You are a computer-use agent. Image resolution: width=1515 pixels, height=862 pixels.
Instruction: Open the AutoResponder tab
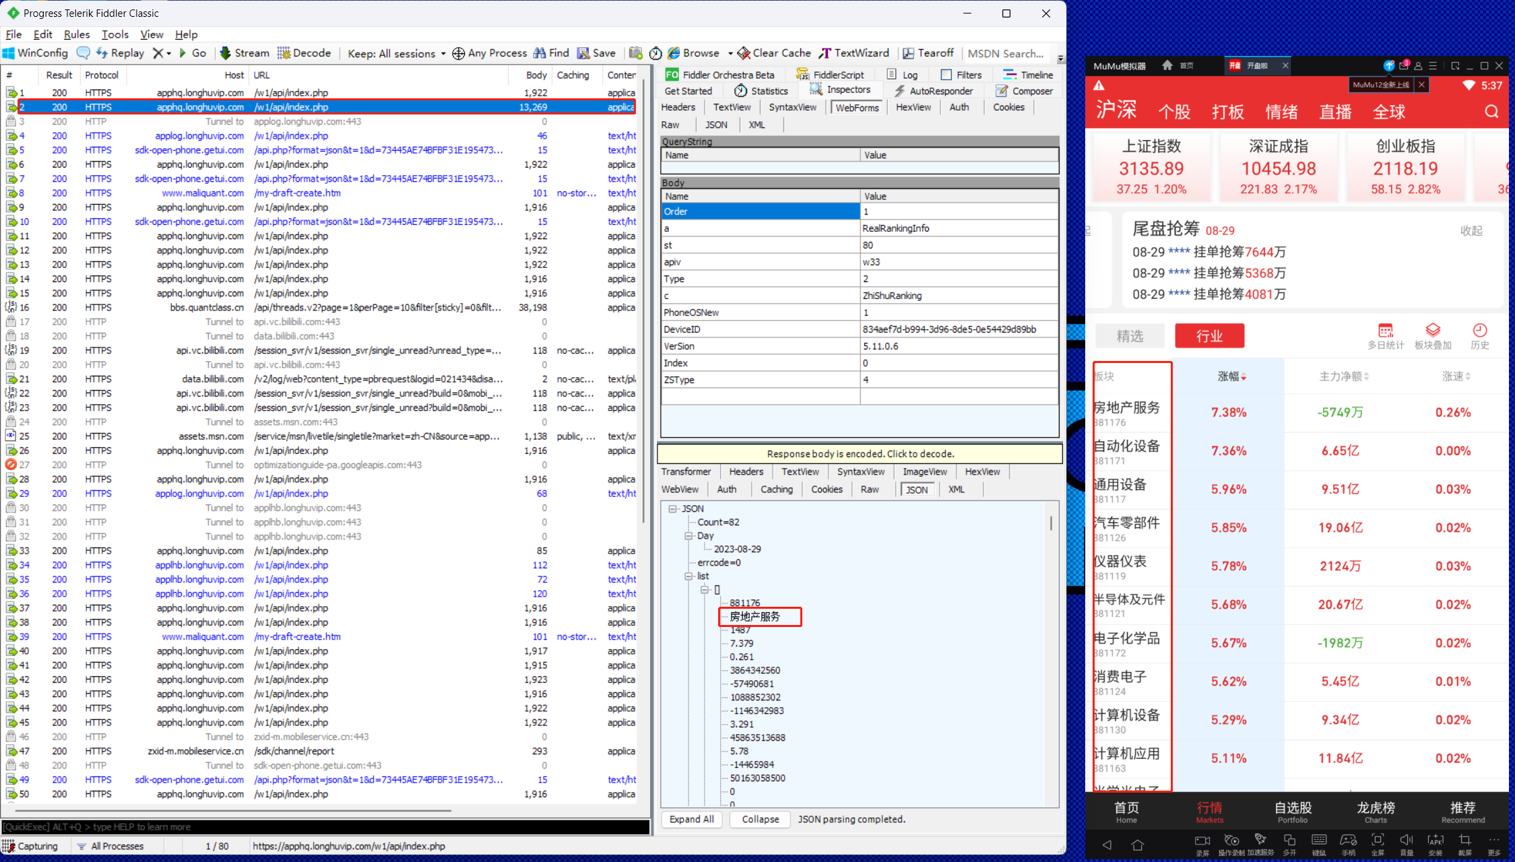pyautogui.click(x=933, y=91)
